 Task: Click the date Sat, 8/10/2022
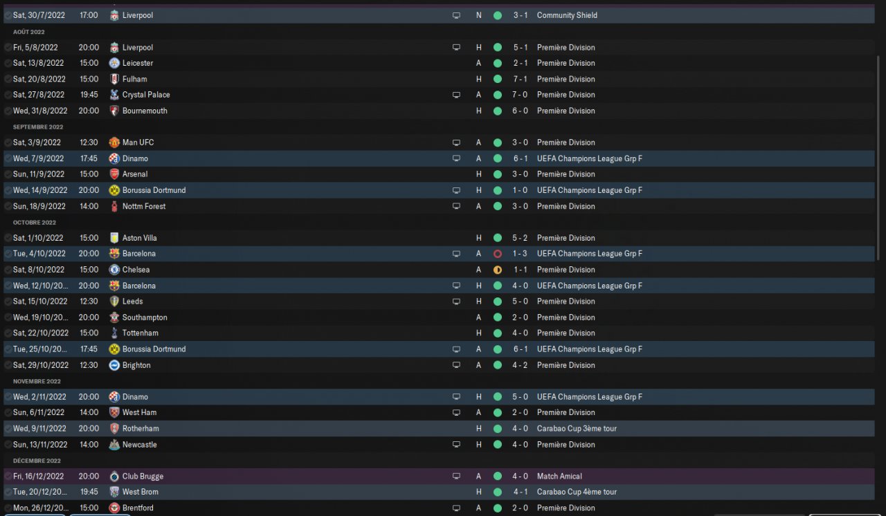[x=39, y=270]
